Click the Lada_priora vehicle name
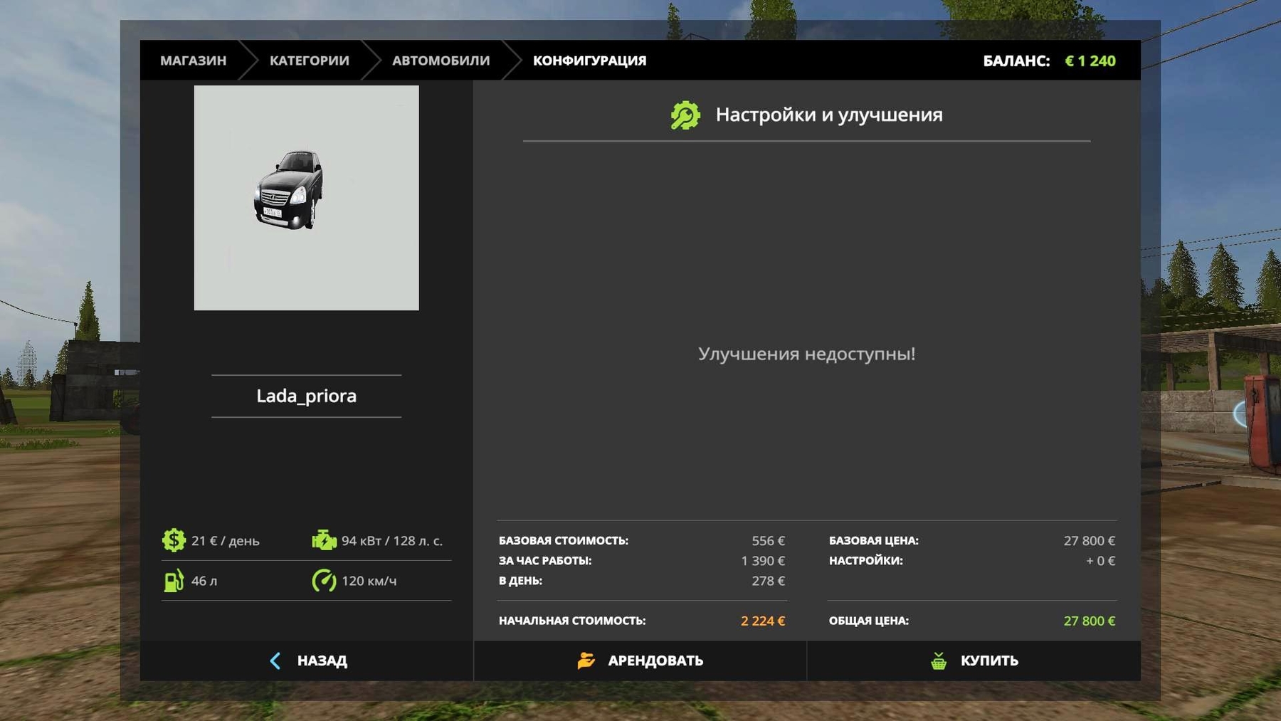This screenshot has height=721, width=1281. click(306, 396)
